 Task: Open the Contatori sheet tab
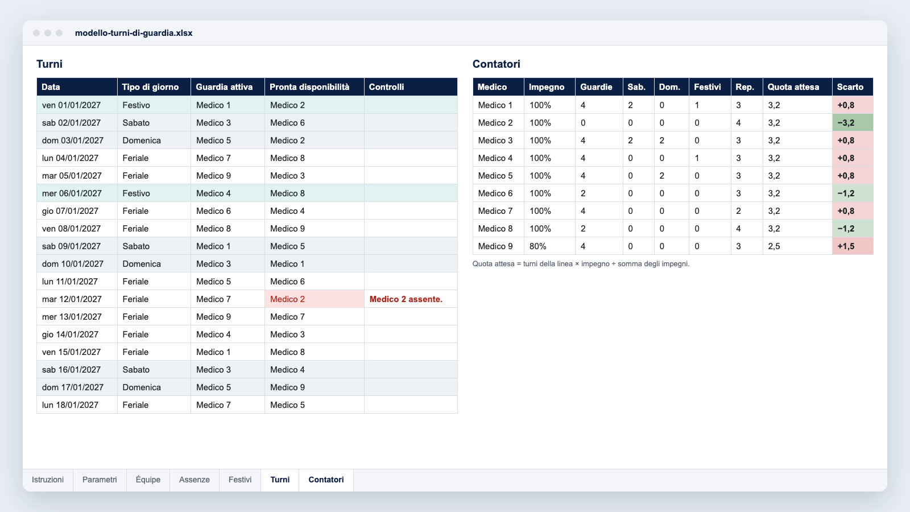[x=326, y=480]
